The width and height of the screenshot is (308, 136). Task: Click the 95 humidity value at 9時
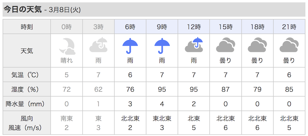click(x=162, y=89)
